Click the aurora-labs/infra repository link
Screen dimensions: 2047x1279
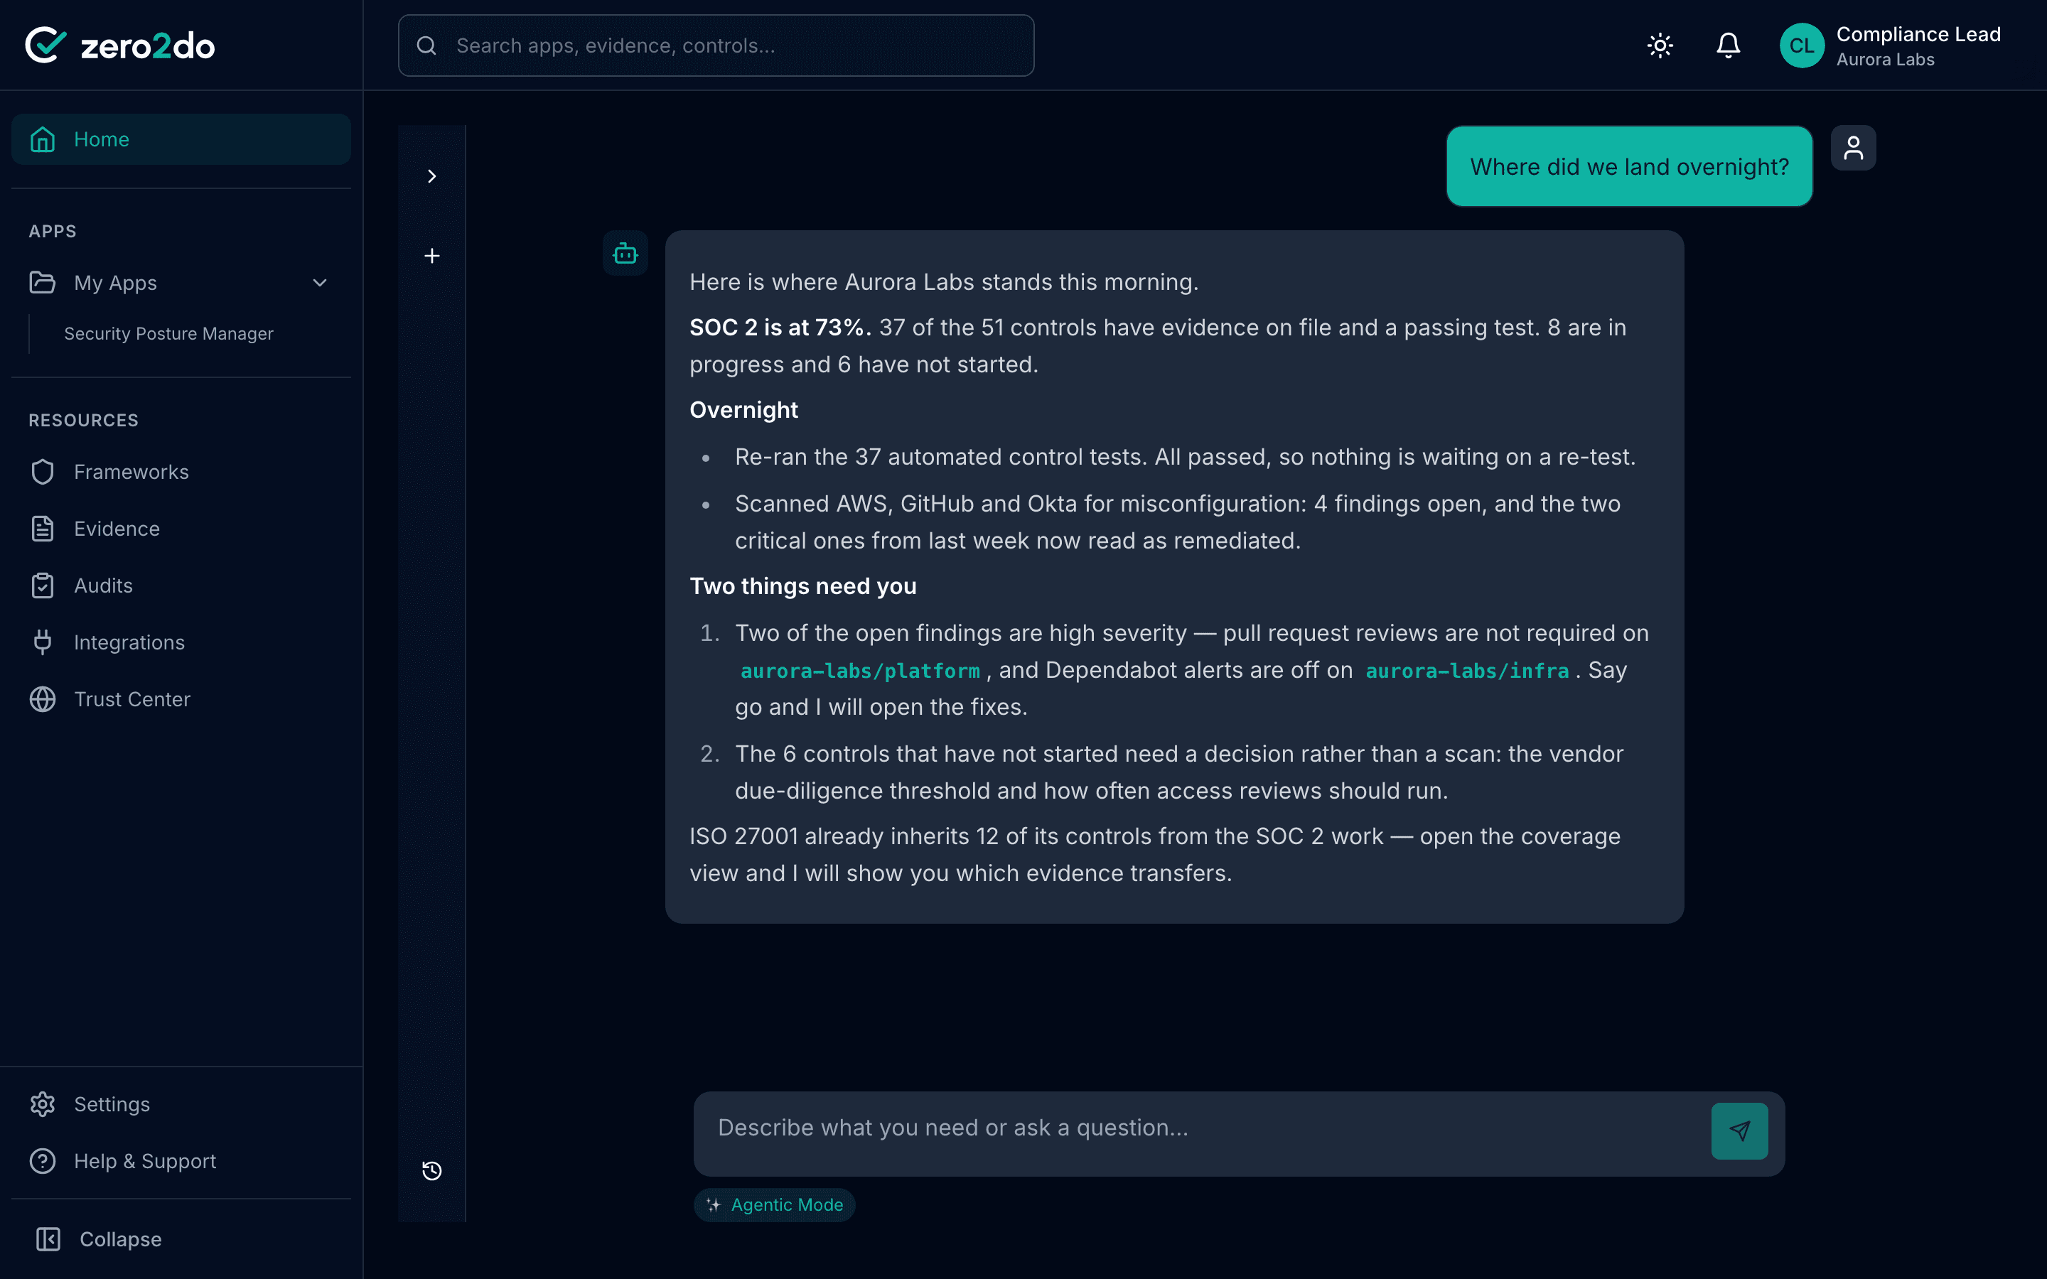pyautogui.click(x=1467, y=671)
